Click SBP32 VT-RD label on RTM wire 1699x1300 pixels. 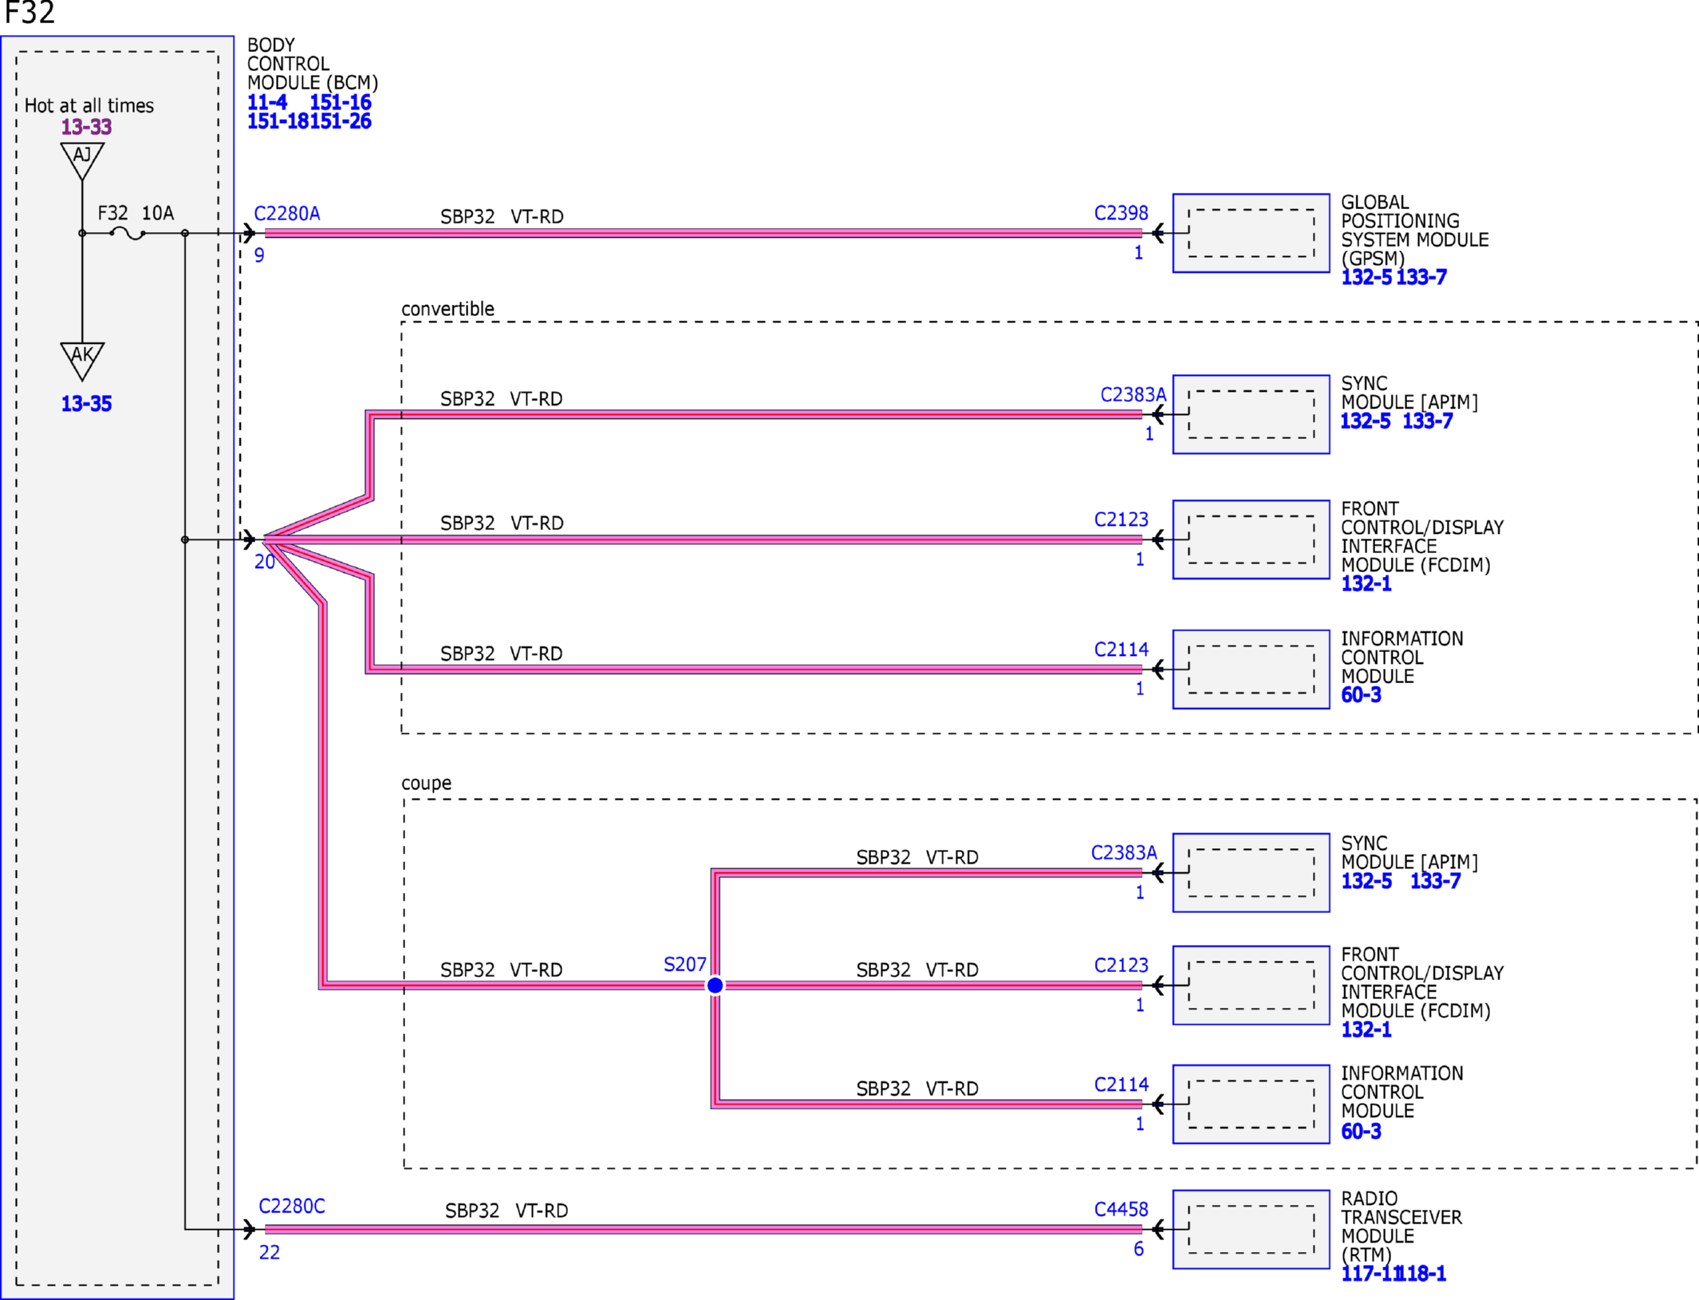[x=507, y=1211]
